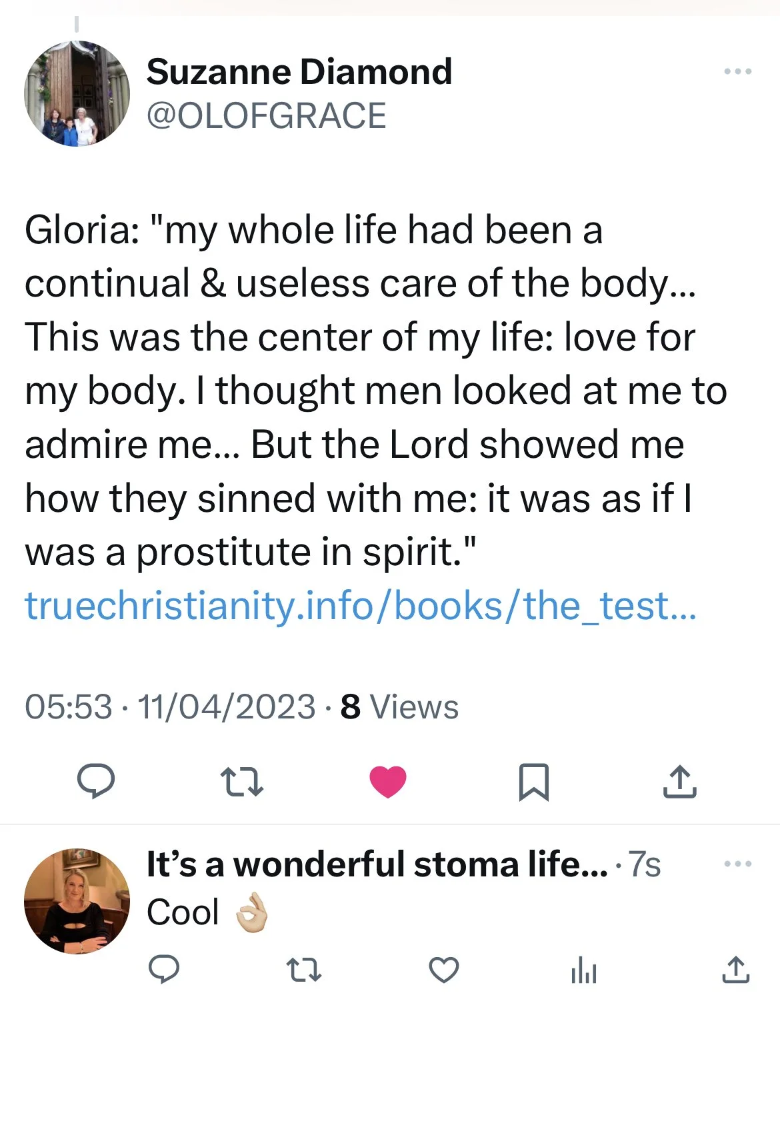The image size is (780, 1129).
Task: Retweet the main tweet
Action: 241,782
